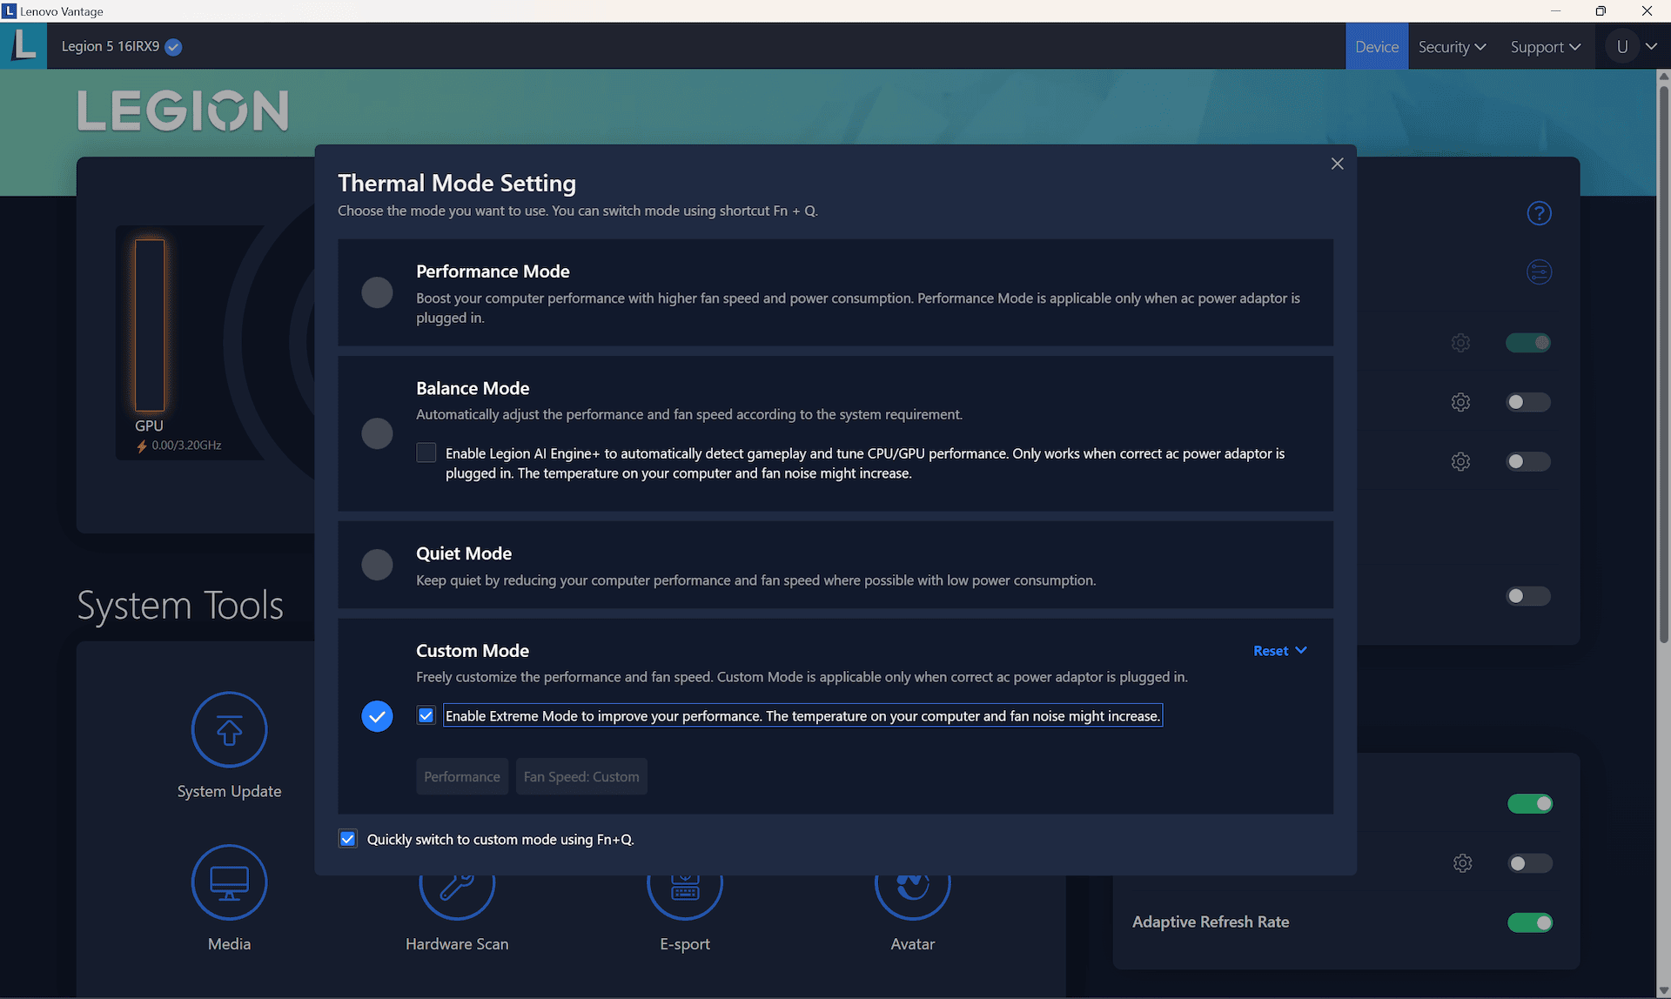Select Performance Mode radio button
This screenshot has width=1671, height=999.
[x=377, y=292]
